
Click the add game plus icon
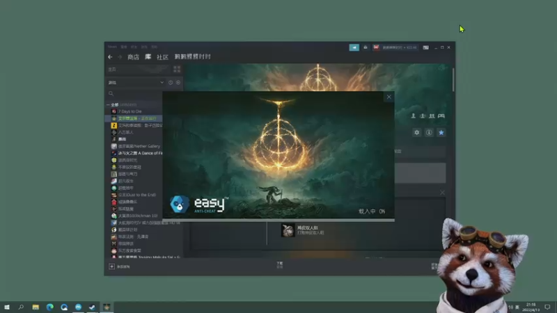[111, 266]
